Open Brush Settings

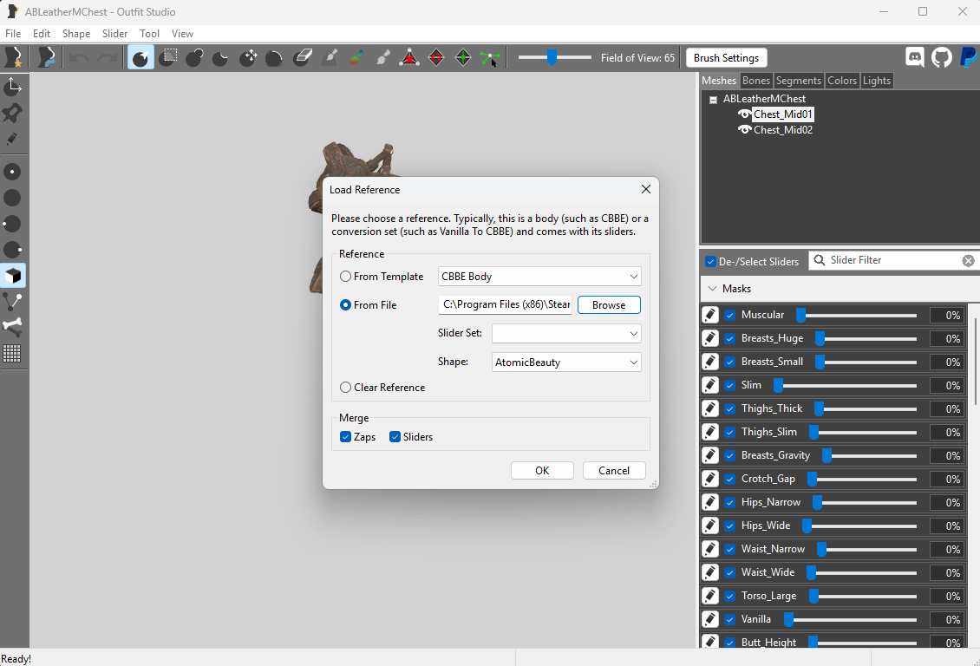point(726,57)
